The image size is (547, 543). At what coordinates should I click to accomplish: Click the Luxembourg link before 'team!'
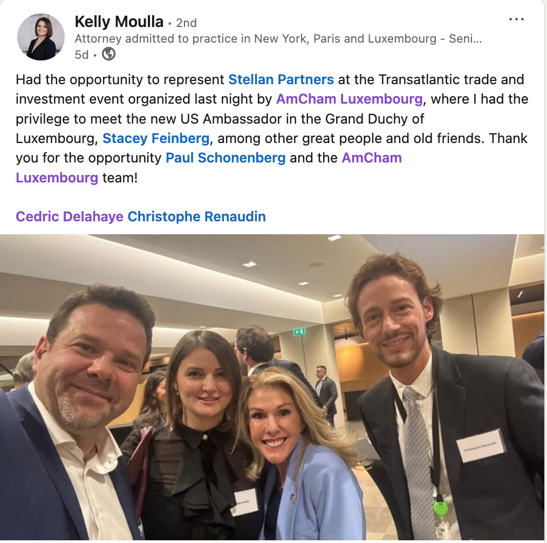[57, 178]
